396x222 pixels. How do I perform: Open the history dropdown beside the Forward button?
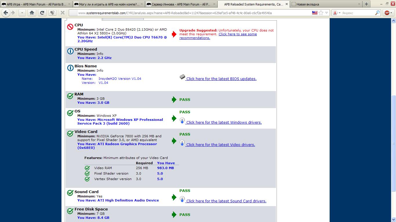point(22,13)
